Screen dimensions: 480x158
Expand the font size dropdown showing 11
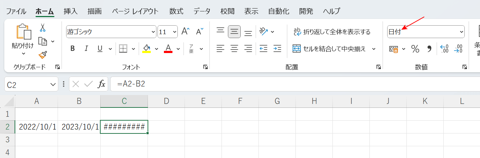click(x=175, y=32)
